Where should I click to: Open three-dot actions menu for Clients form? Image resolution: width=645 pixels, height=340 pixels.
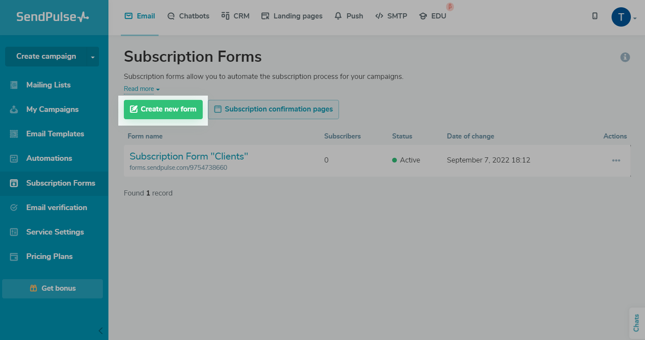click(616, 160)
